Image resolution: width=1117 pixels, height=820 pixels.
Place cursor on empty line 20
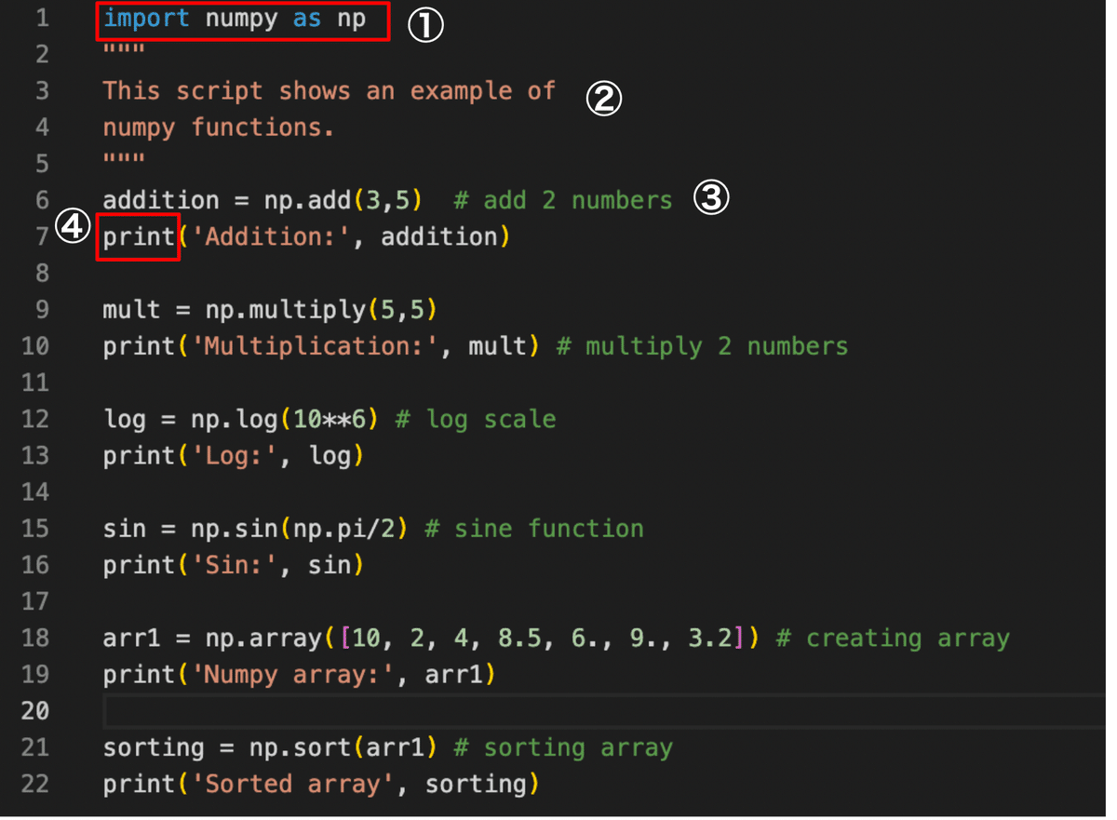click(605, 711)
